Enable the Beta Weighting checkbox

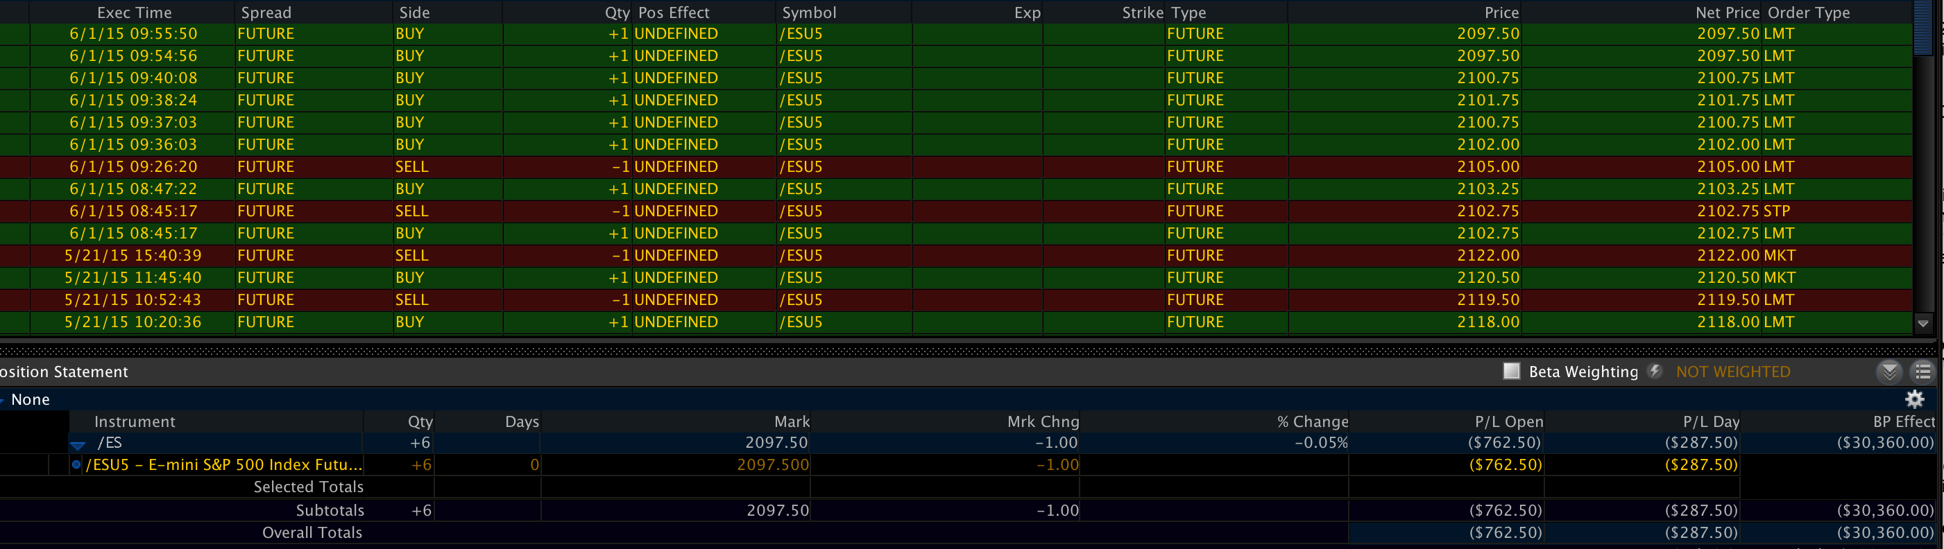[1511, 371]
